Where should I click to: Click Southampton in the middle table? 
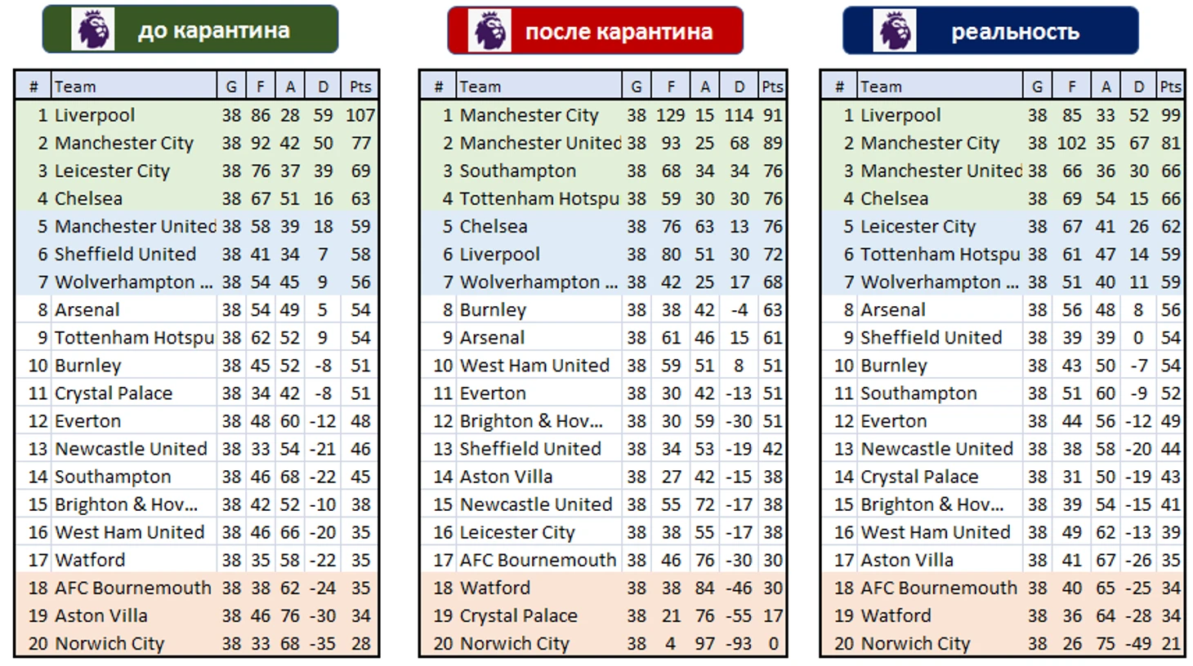tap(518, 171)
